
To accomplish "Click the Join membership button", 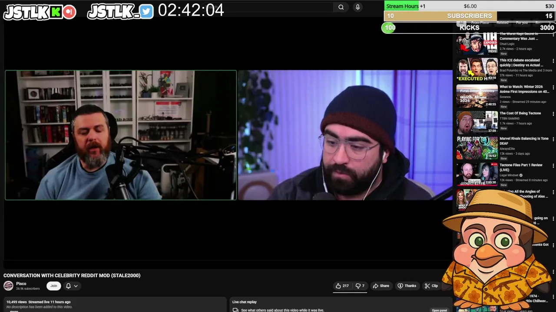I will (x=53, y=286).
